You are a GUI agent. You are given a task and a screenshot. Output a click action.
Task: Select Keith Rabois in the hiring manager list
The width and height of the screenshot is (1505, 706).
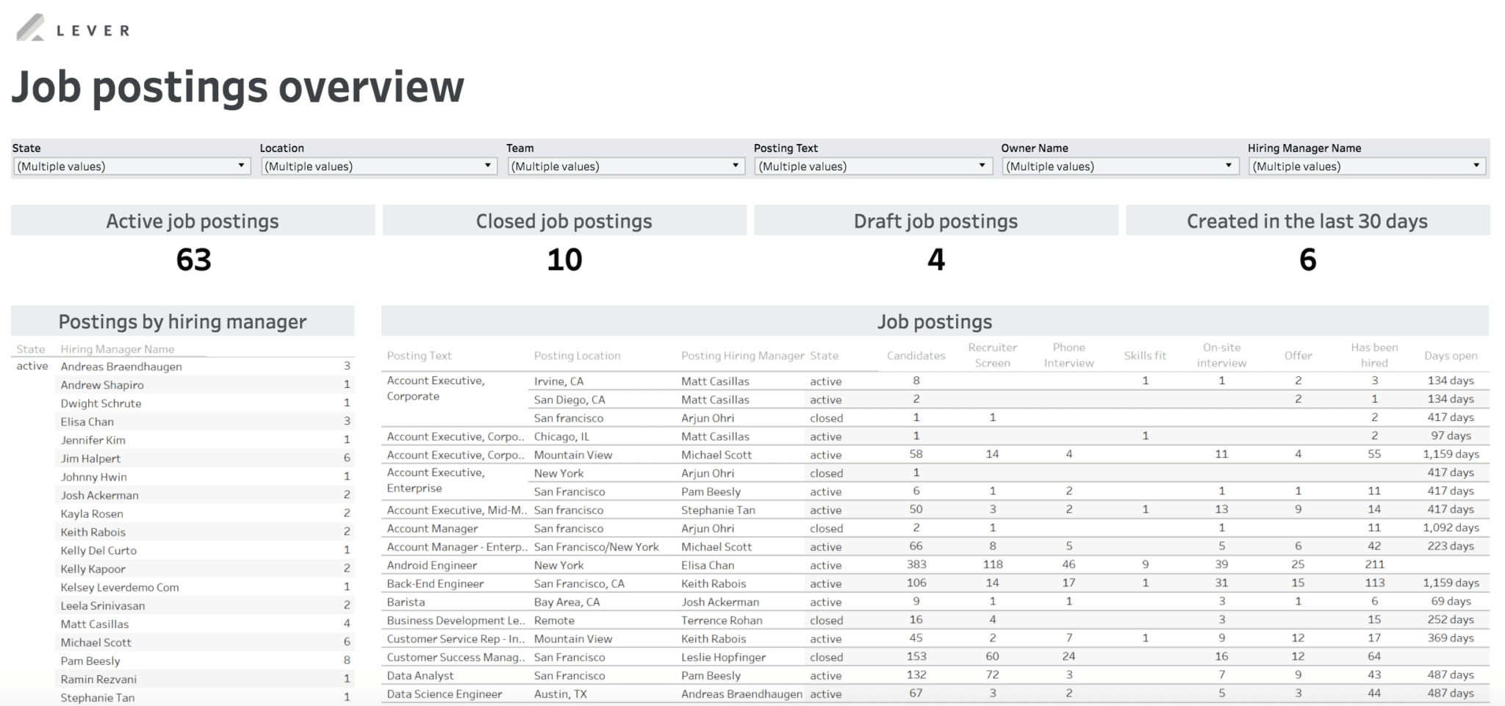pyautogui.click(x=93, y=531)
